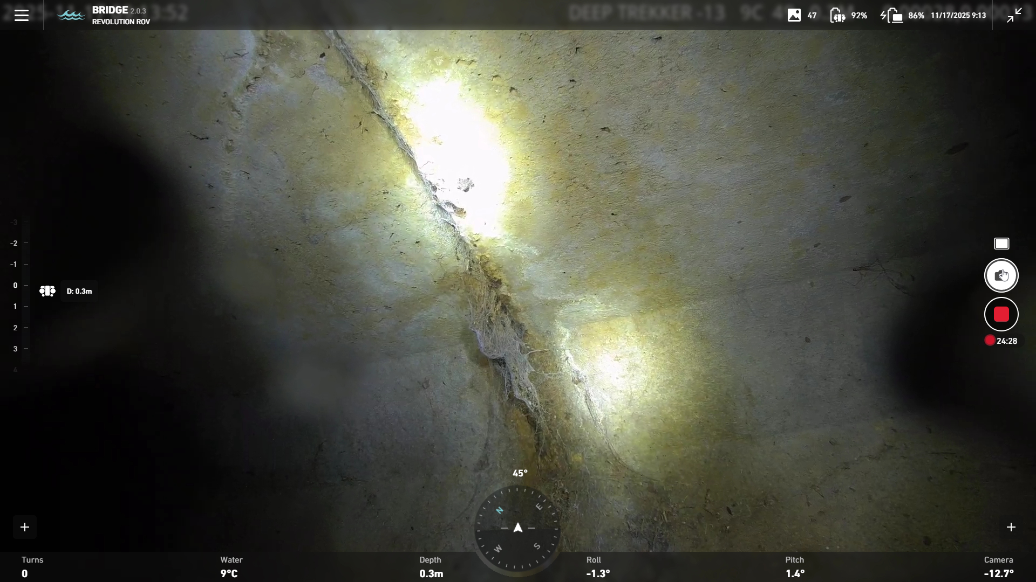1036x582 pixels.
Task: Click the date and time display
Action: tap(958, 15)
